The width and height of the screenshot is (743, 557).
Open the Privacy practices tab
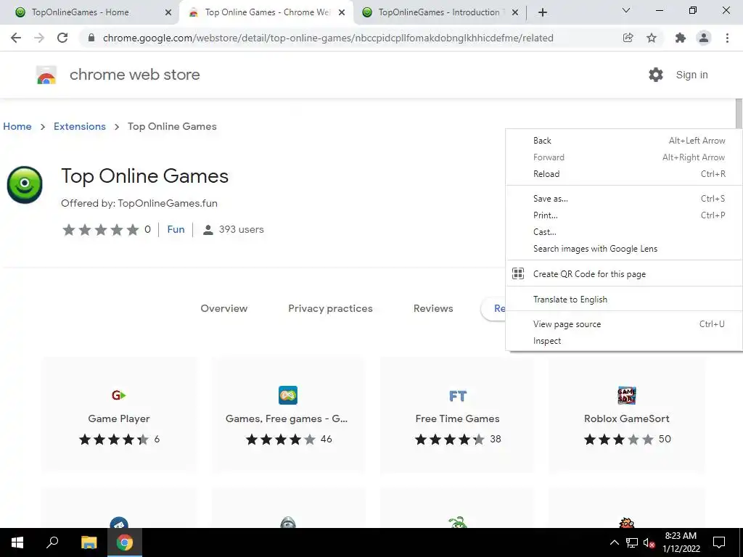click(330, 308)
